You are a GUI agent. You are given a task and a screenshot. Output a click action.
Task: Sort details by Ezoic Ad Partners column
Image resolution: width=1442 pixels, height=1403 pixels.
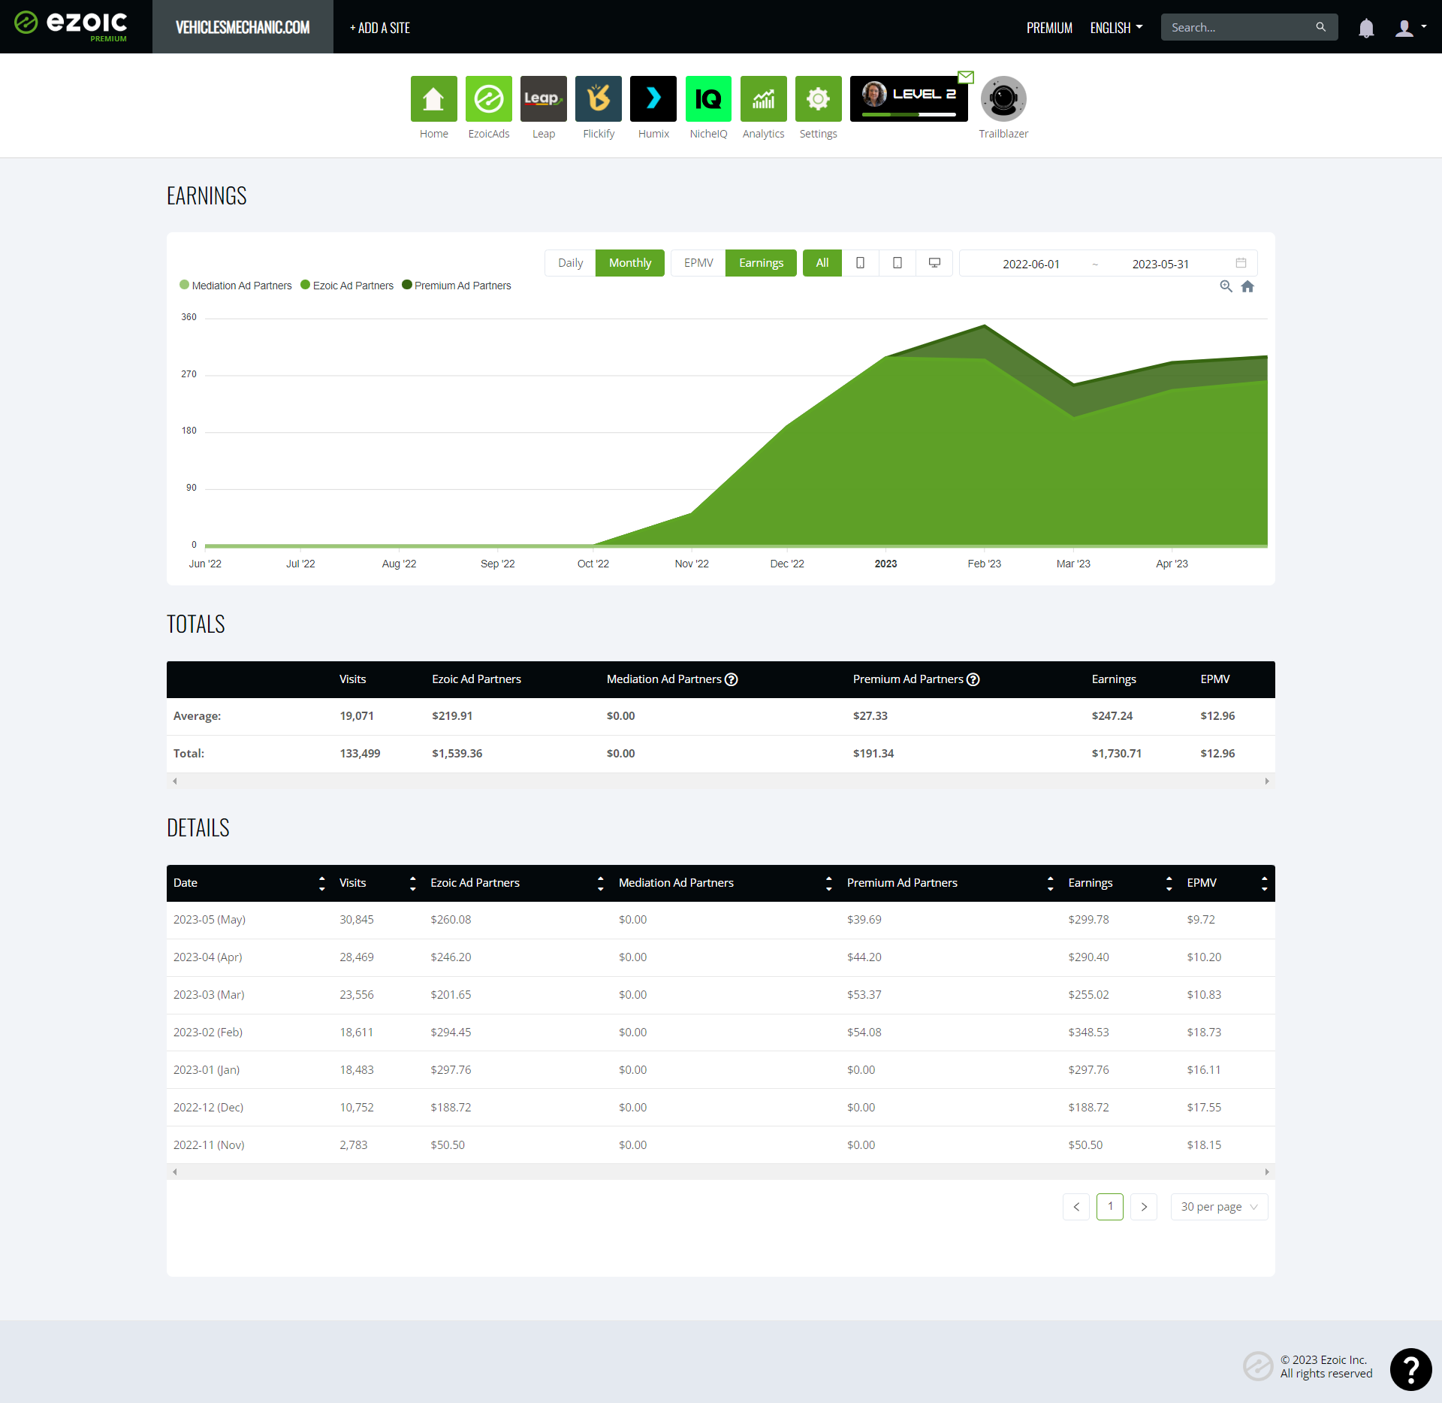coord(600,883)
